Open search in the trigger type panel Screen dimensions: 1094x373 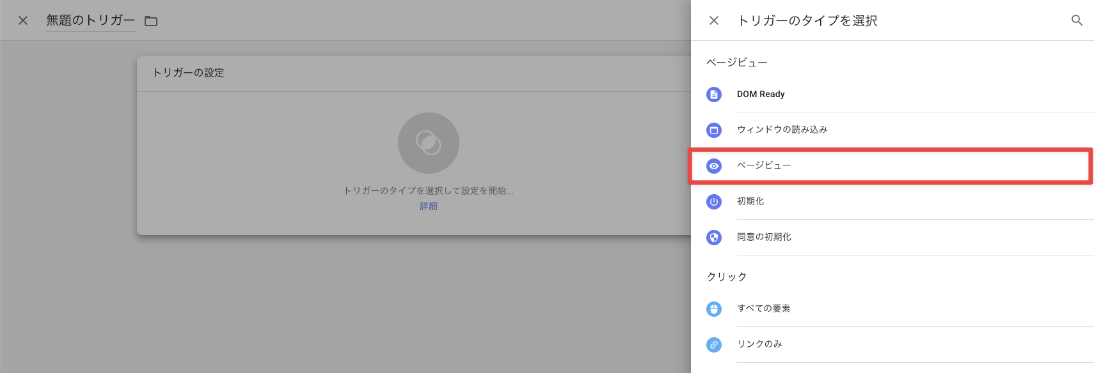pos(1077,20)
